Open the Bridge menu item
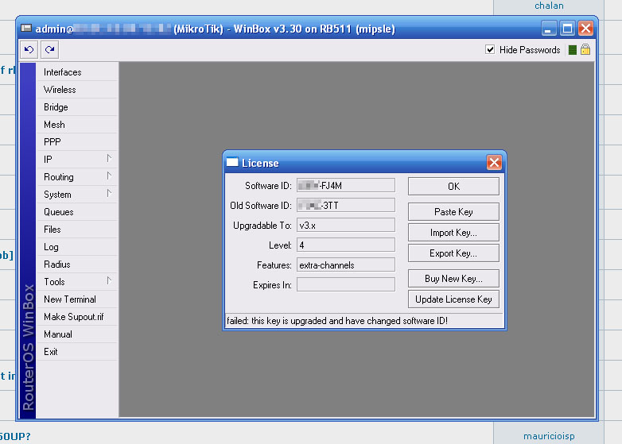622x444 pixels. tap(77, 107)
